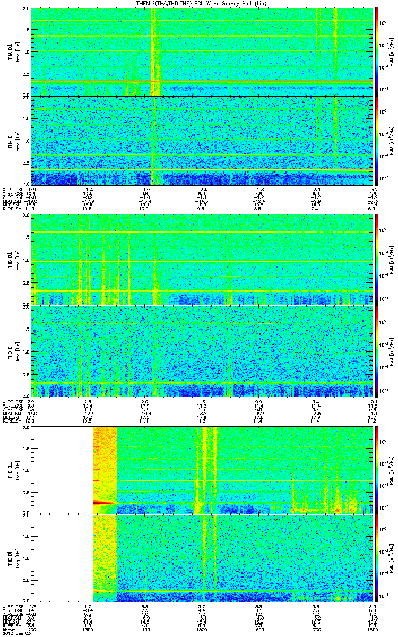The height and width of the screenshot is (637, 398).
Task: Click the THE B-parallel spectrogram panel
Action: (x=202, y=557)
